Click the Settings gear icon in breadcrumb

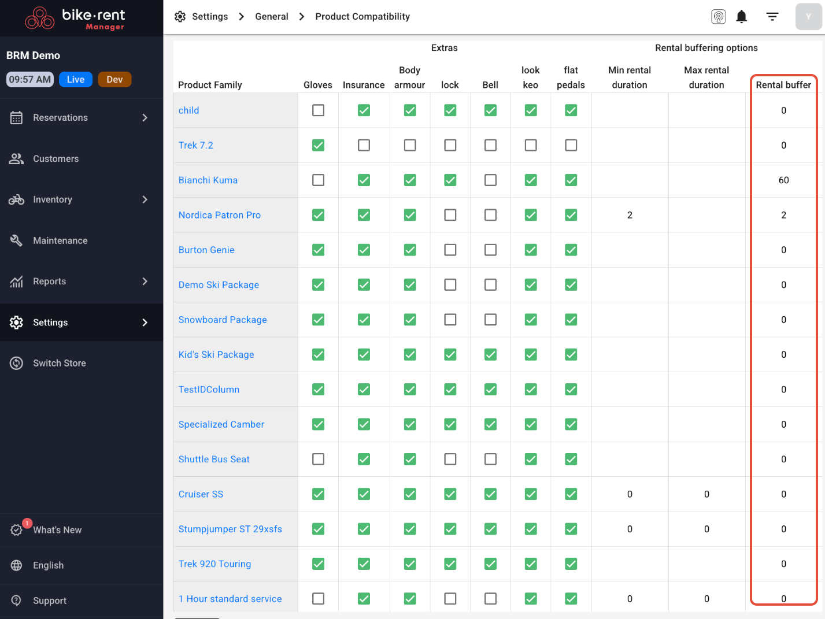[180, 17]
